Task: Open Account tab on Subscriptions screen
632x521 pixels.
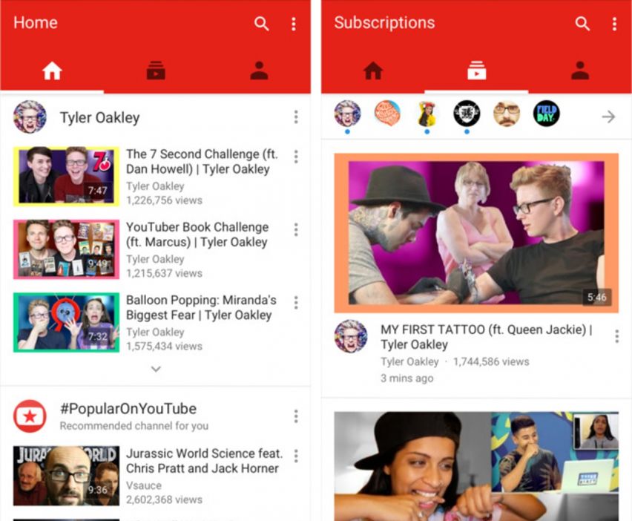Action: tap(580, 71)
